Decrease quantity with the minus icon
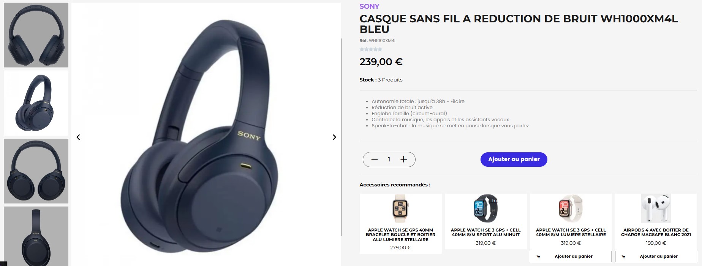 pyautogui.click(x=375, y=159)
